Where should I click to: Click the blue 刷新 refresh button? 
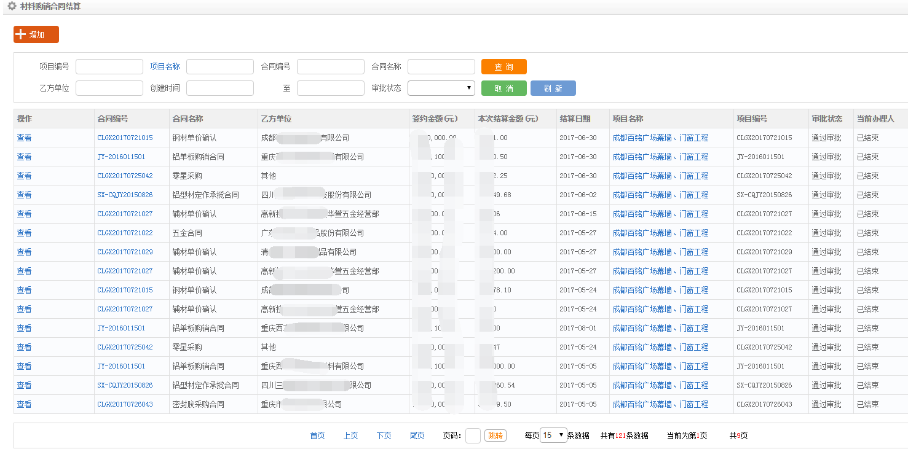553,88
